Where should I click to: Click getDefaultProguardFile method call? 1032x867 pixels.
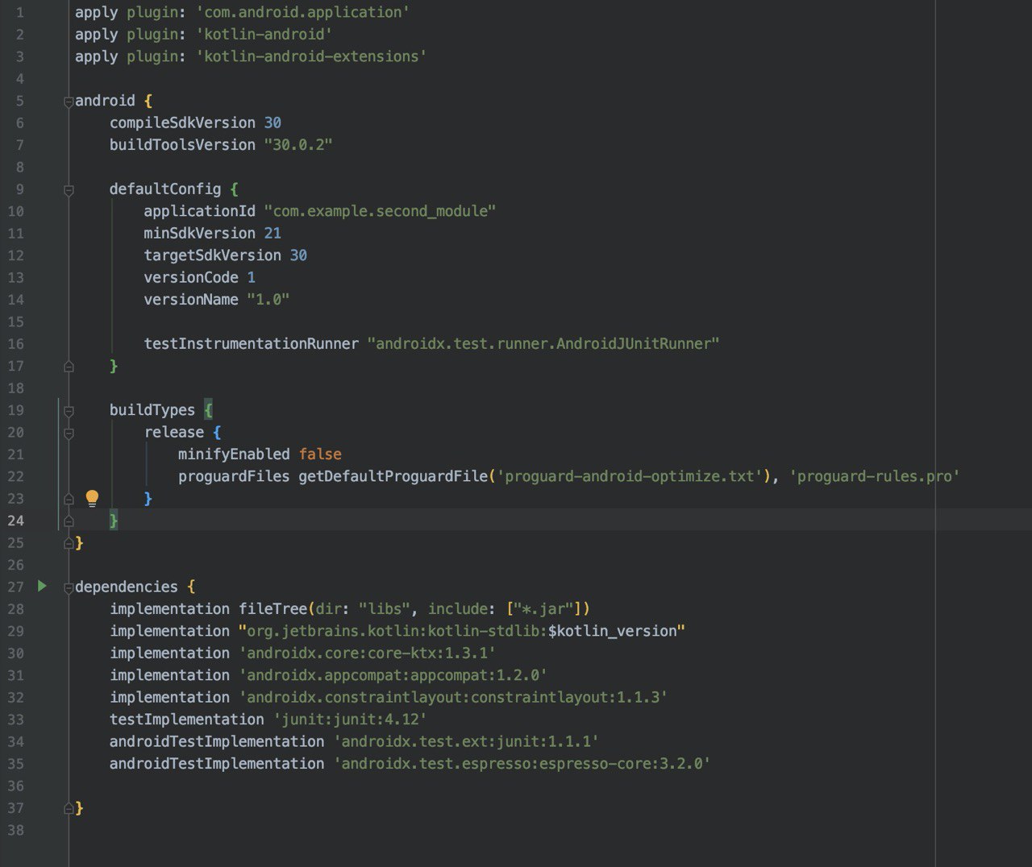click(393, 476)
